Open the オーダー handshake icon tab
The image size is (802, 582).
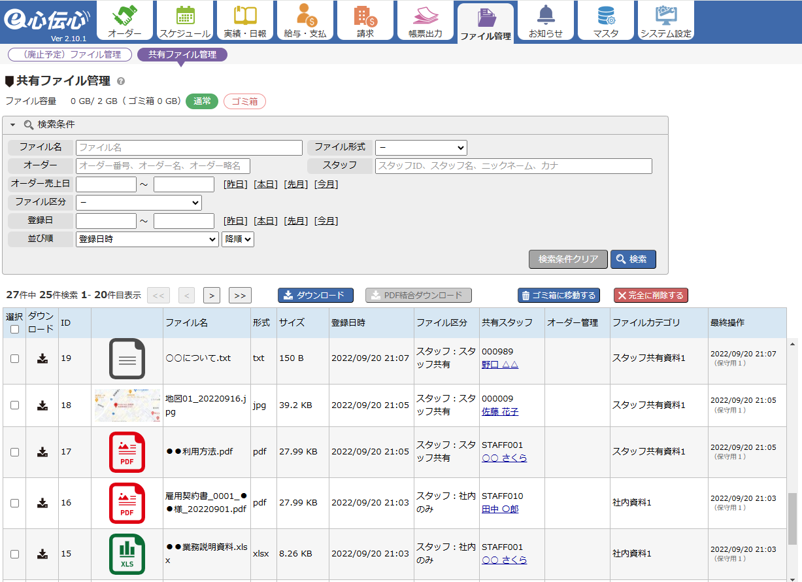(125, 21)
